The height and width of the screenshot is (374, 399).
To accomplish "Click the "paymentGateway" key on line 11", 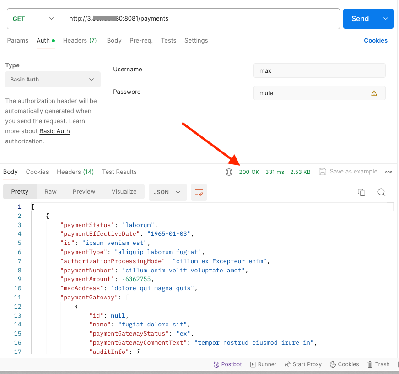I will 89,298.
